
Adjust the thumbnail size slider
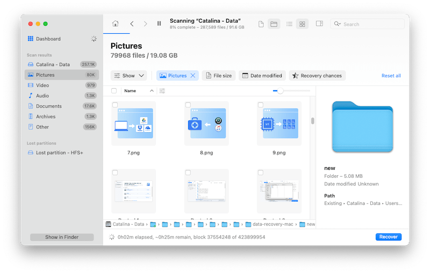tap(280, 91)
